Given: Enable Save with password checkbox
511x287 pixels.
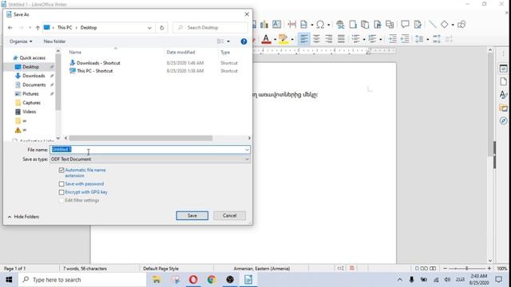Looking at the screenshot, I should [61, 184].
